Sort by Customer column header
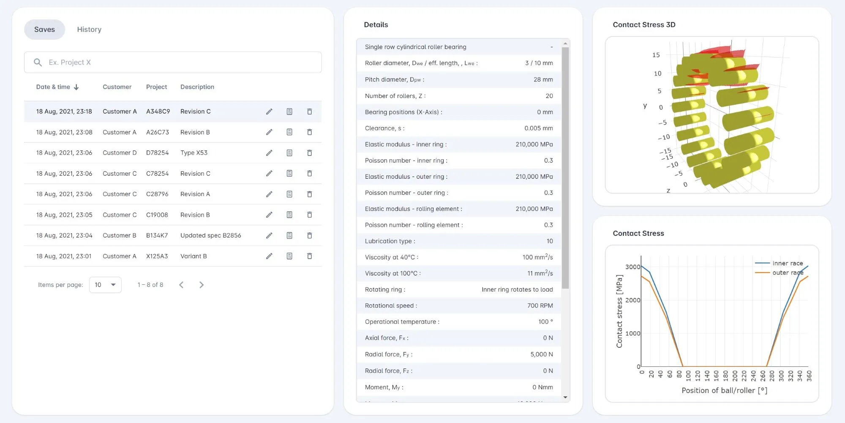845x423 pixels. click(117, 87)
